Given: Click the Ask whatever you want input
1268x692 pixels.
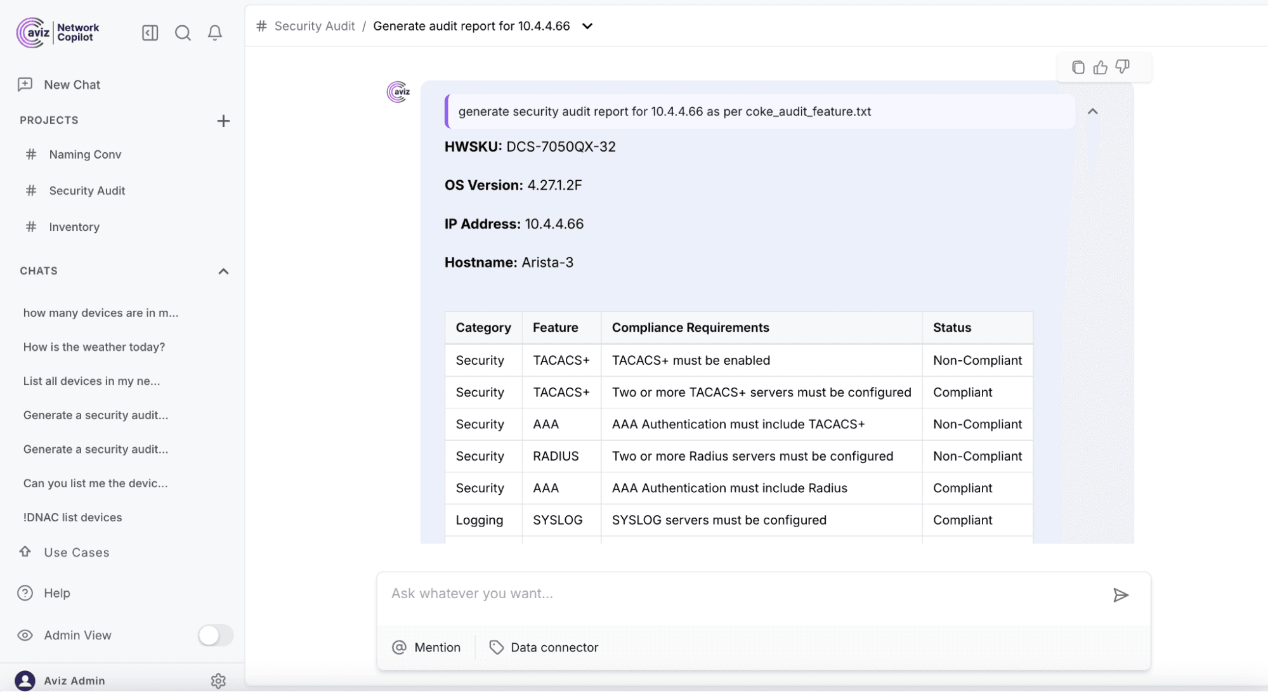Looking at the screenshot, I should coord(698,594).
